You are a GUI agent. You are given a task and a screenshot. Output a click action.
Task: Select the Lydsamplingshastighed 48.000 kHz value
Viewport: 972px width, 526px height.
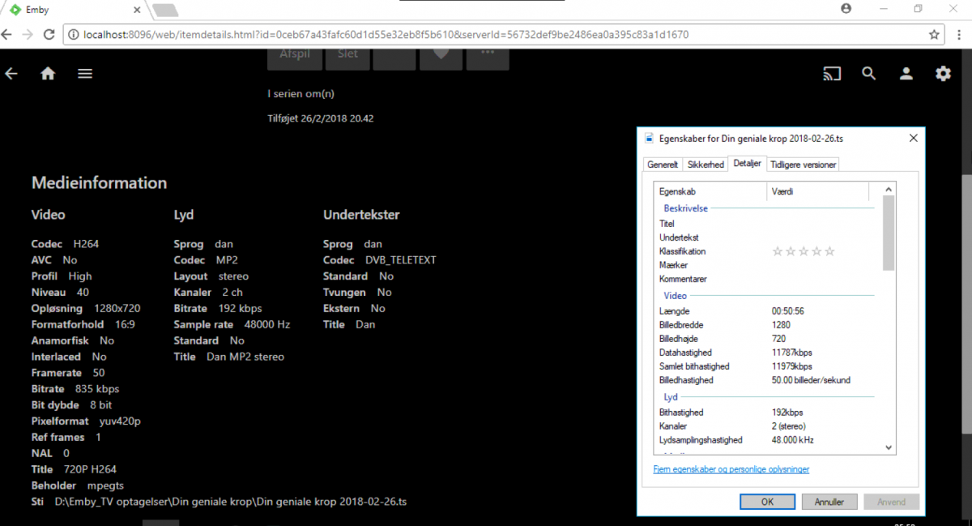coord(792,440)
